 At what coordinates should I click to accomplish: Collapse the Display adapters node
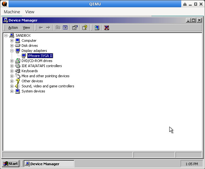(x=12, y=51)
